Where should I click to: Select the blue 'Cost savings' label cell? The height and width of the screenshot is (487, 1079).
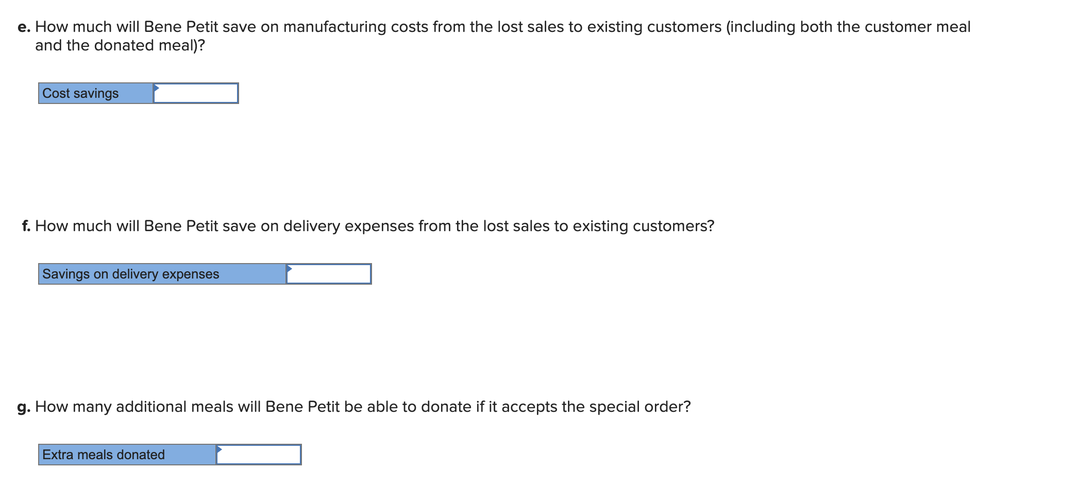tap(96, 93)
